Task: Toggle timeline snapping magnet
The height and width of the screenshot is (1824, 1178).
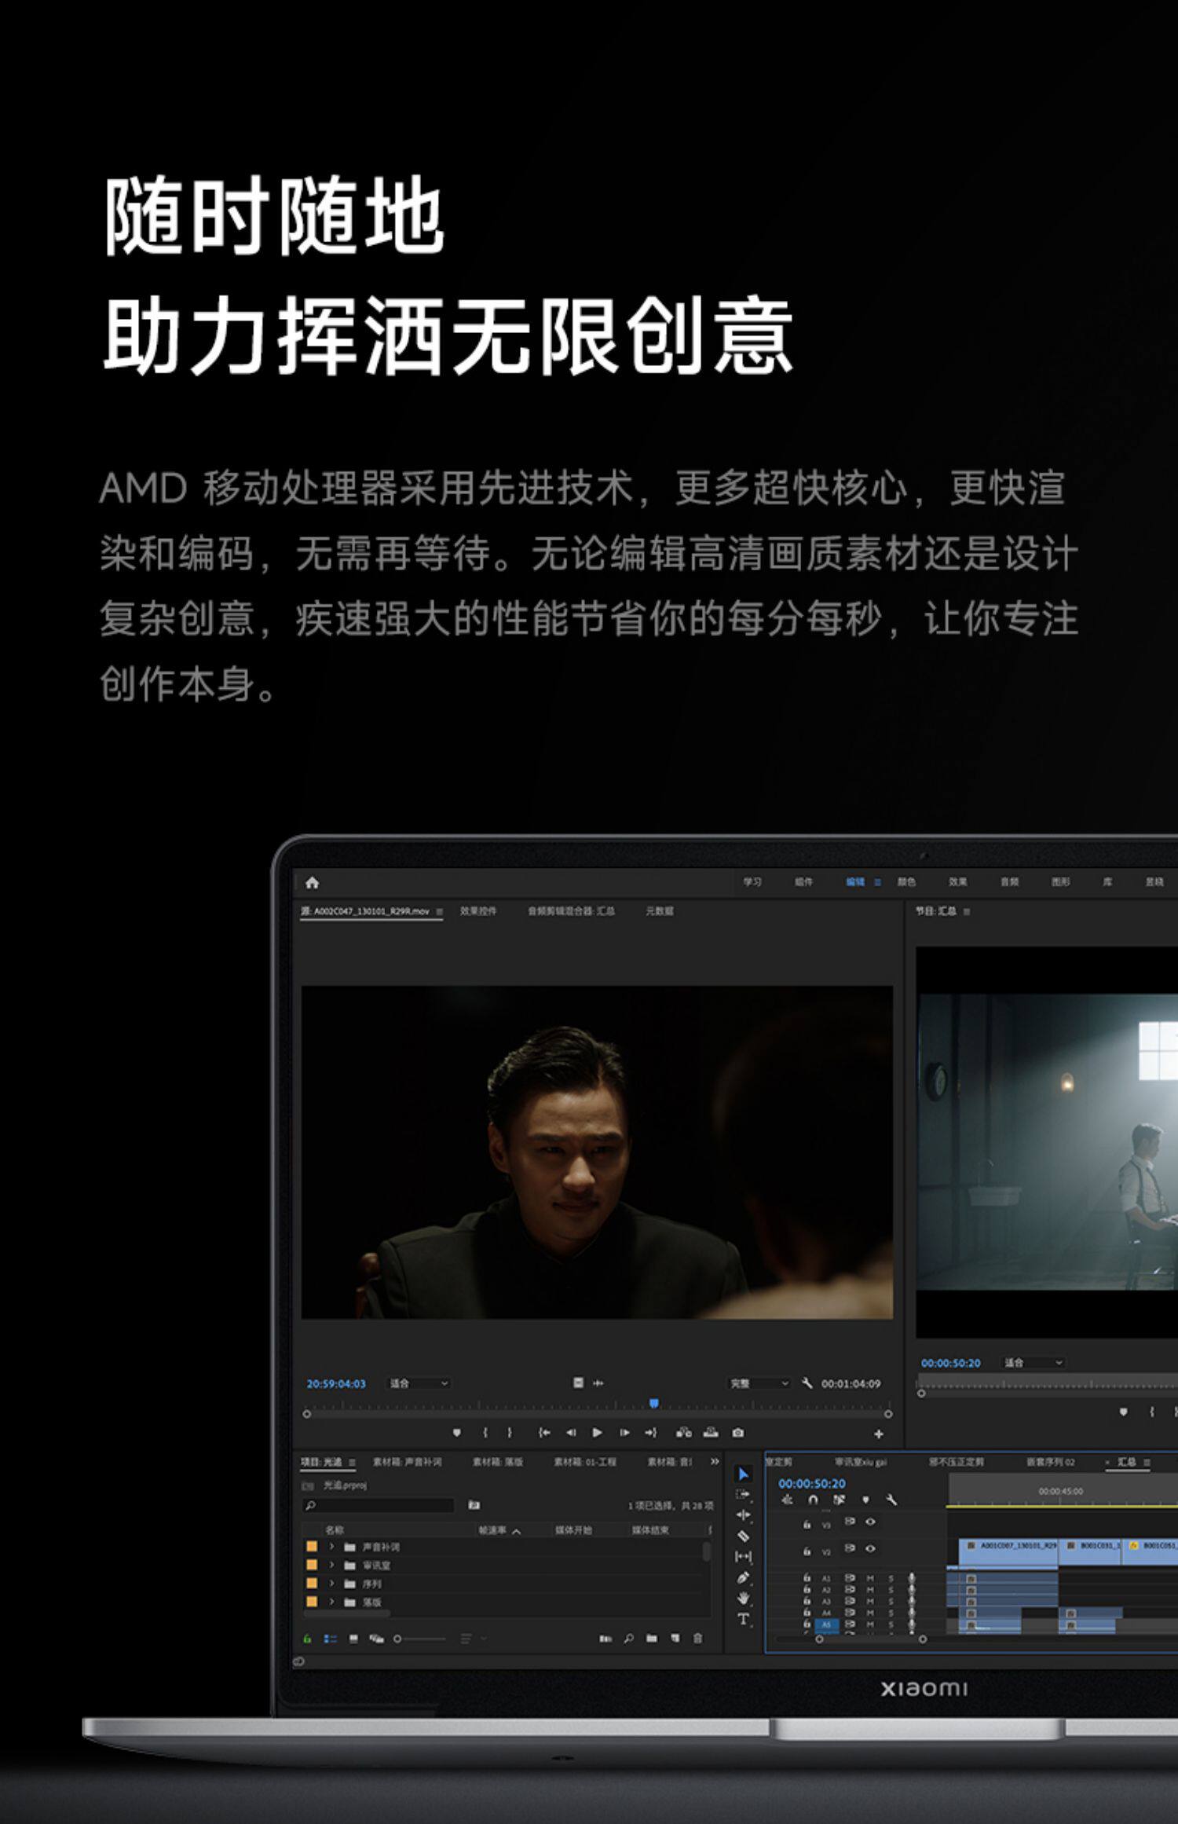Action: tap(813, 1500)
